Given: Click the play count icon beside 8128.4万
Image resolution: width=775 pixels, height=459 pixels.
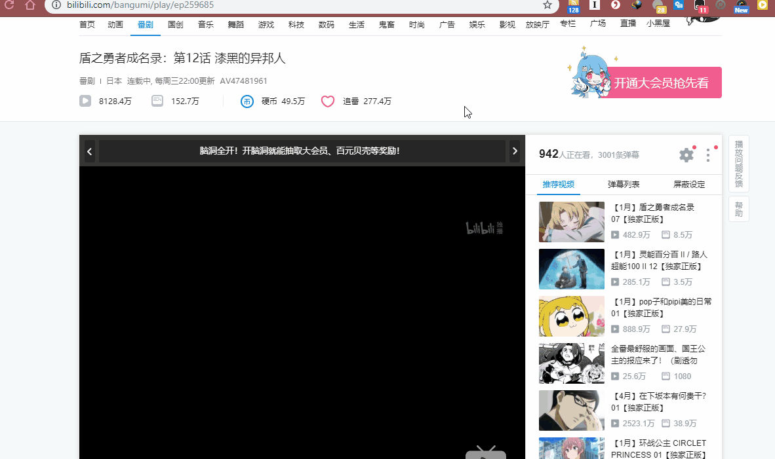Looking at the screenshot, I should click(85, 101).
